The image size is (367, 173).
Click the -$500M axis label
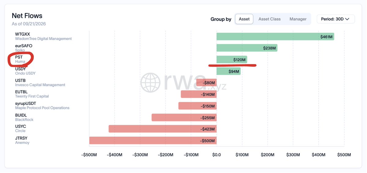pos(89,155)
